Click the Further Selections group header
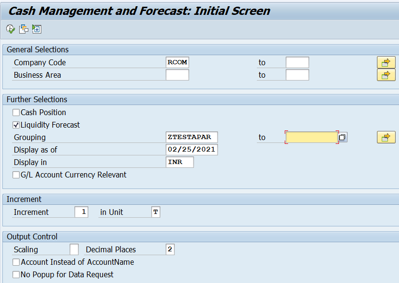The width and height of the screenshot is (399, 283). (37, 99)
